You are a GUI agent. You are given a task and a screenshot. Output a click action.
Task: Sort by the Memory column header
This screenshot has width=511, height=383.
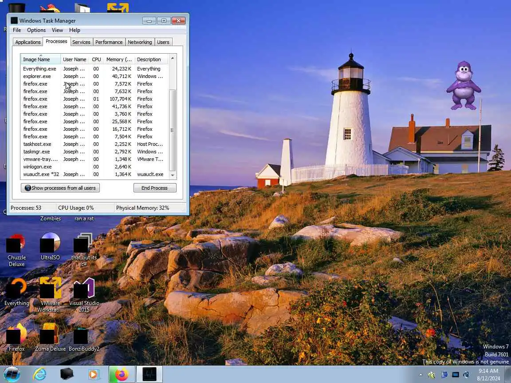(x=119, y=59)
